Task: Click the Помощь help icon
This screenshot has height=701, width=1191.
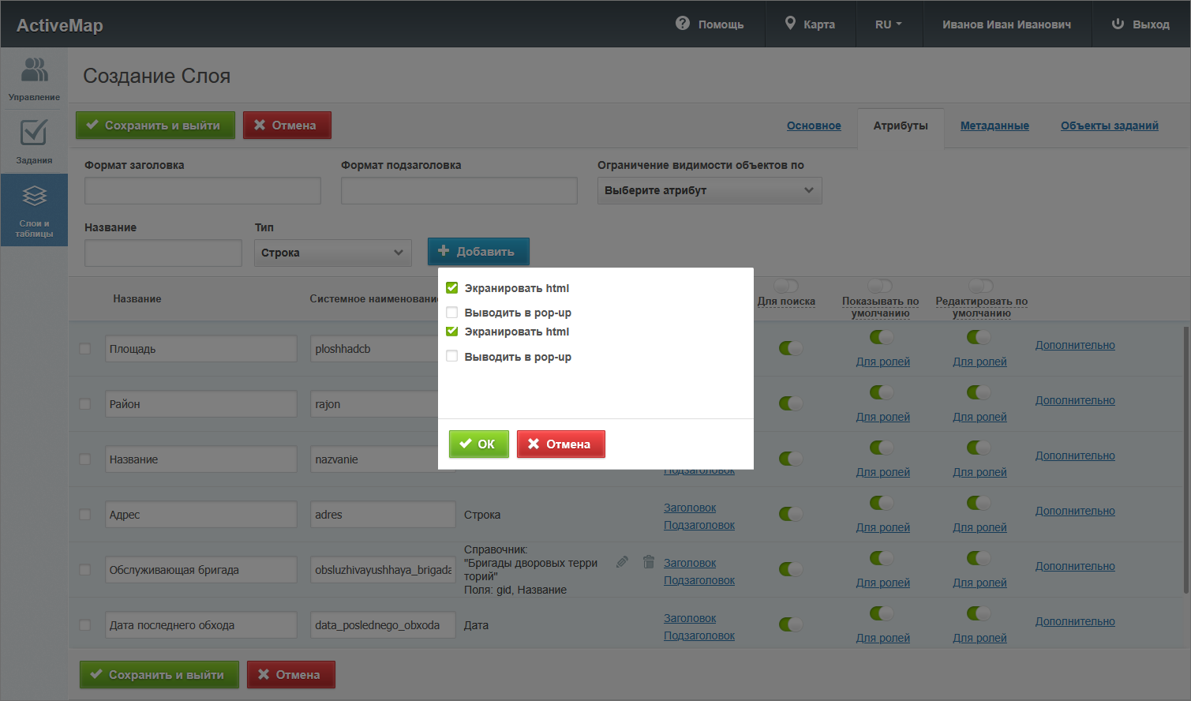Action: click(683, 24)
